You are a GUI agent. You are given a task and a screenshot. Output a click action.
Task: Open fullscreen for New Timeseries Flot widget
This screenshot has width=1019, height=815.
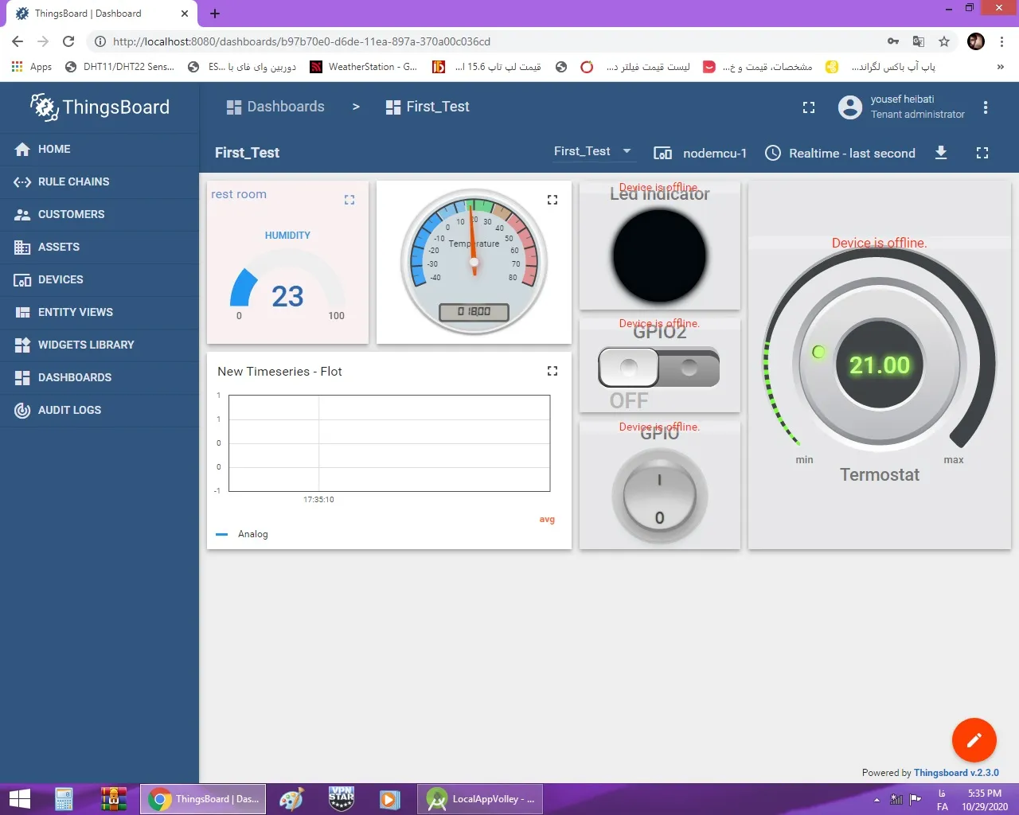(552, 371)
